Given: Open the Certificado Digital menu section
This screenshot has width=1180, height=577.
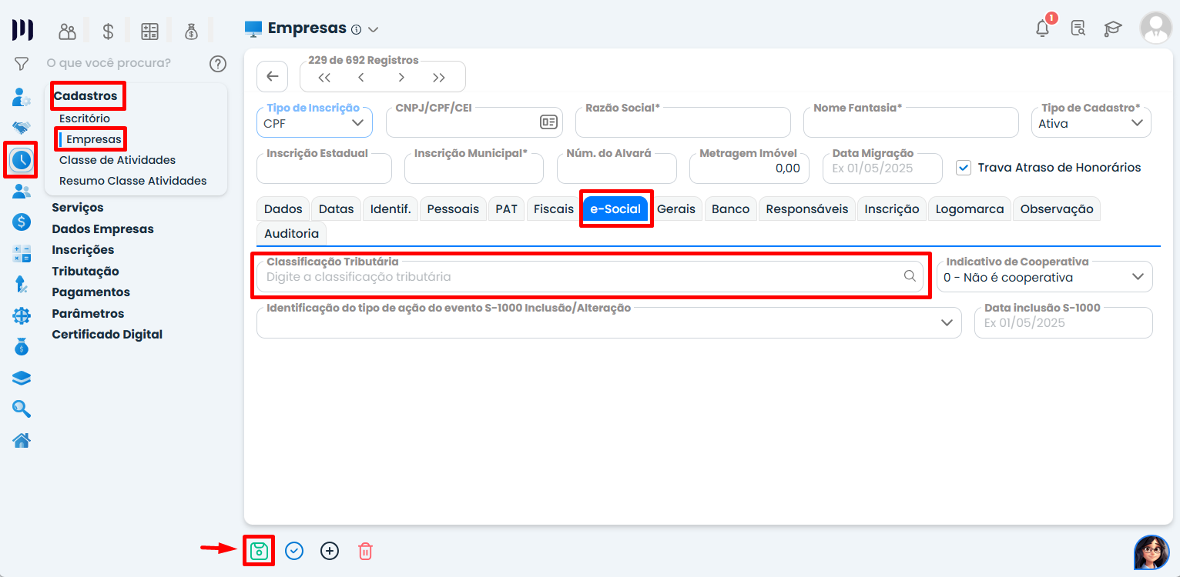Looking at the screenshot, I should pos(107,335).
